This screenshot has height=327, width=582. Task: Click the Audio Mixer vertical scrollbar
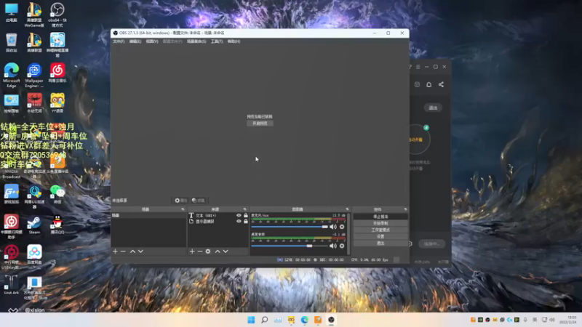pyautogui.click(x=348, y=233)
